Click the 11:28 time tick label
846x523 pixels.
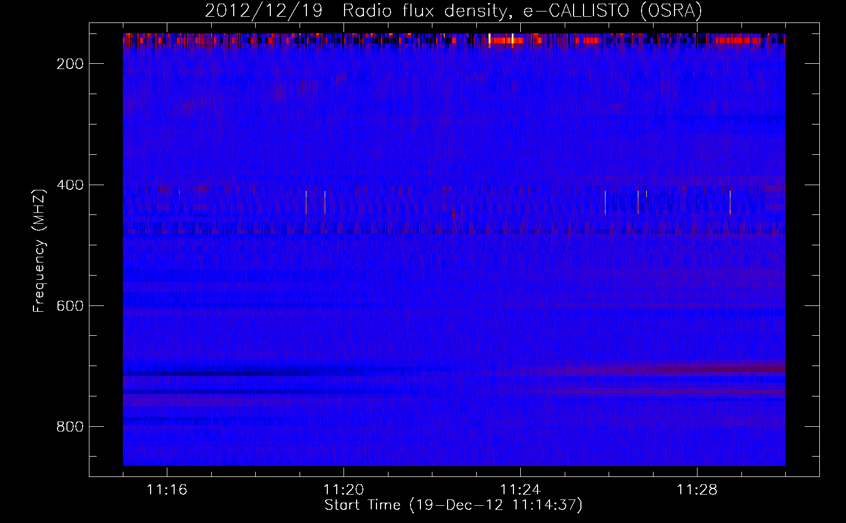[697, 490]
